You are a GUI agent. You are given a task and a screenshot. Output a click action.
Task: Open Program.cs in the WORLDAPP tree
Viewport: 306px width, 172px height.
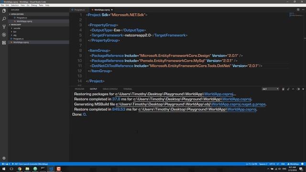pos(18,39)
